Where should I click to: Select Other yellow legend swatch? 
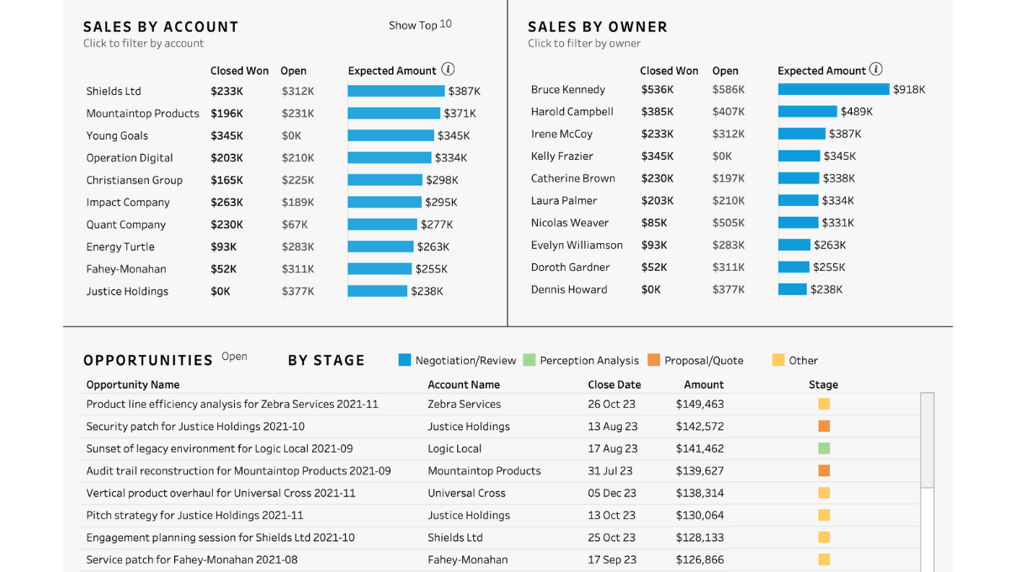pos(779,360)
